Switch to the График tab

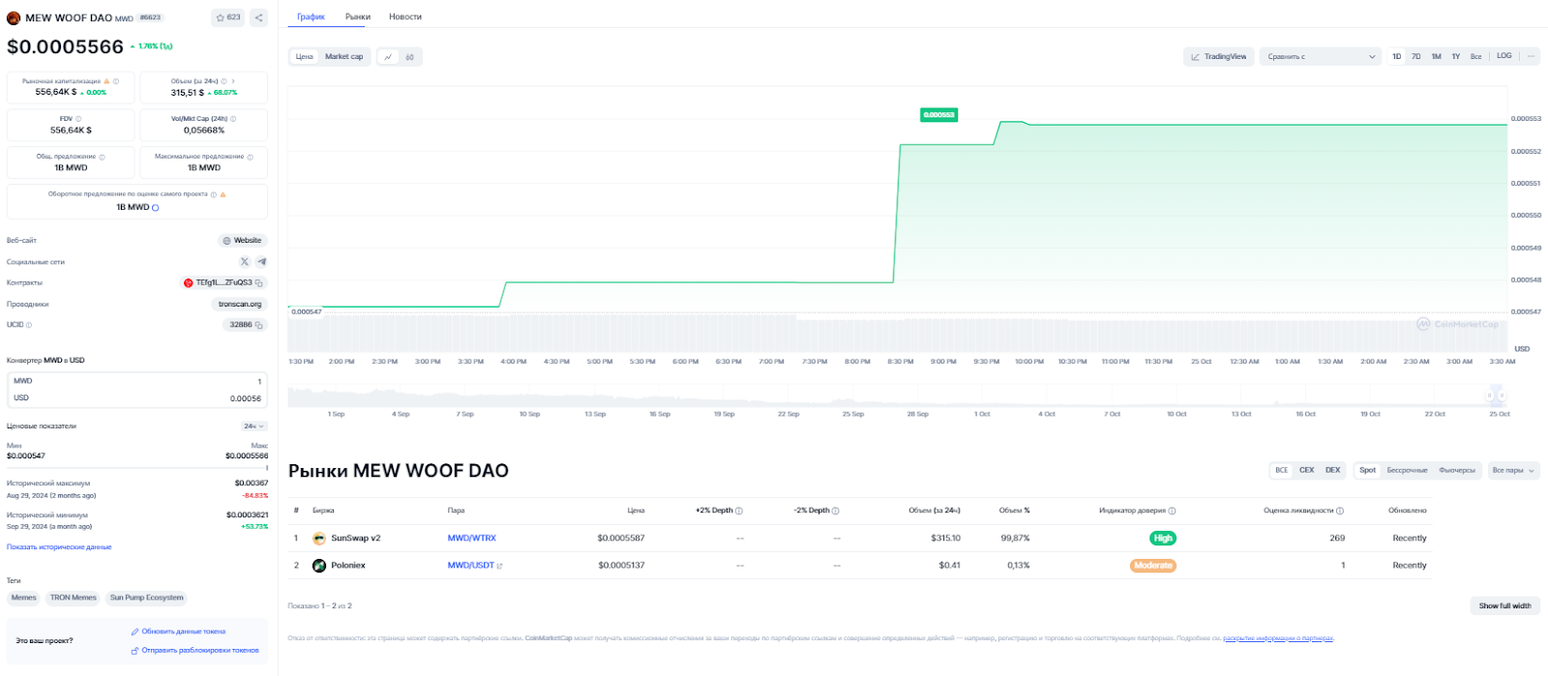pyautogui.click(x=312, y=16)
